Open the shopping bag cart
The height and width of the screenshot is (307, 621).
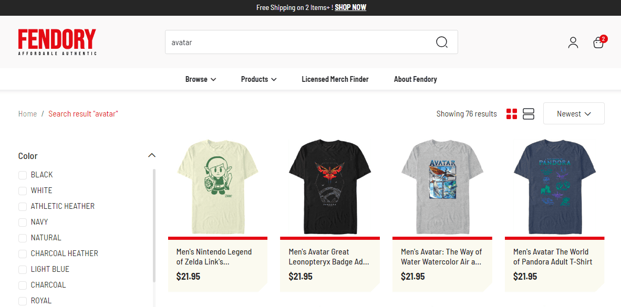coord(598,43)
